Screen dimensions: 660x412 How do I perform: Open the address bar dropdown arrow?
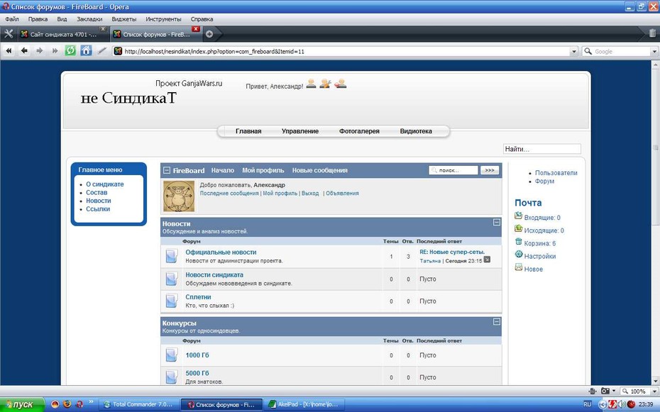coord(573,51)
